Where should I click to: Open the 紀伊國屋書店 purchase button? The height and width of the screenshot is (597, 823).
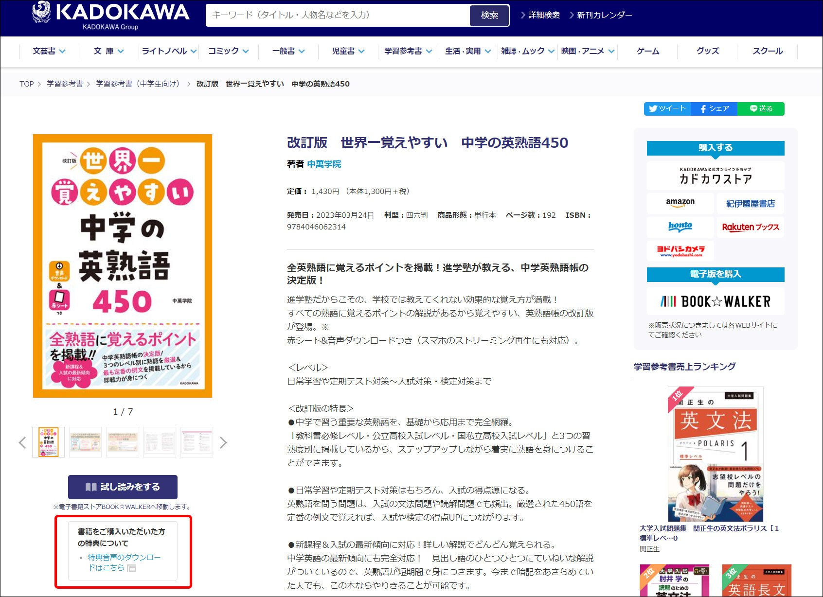tap(751, 203)
